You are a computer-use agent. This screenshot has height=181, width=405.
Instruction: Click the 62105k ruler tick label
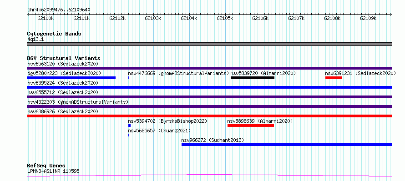(x=225, y=18)
